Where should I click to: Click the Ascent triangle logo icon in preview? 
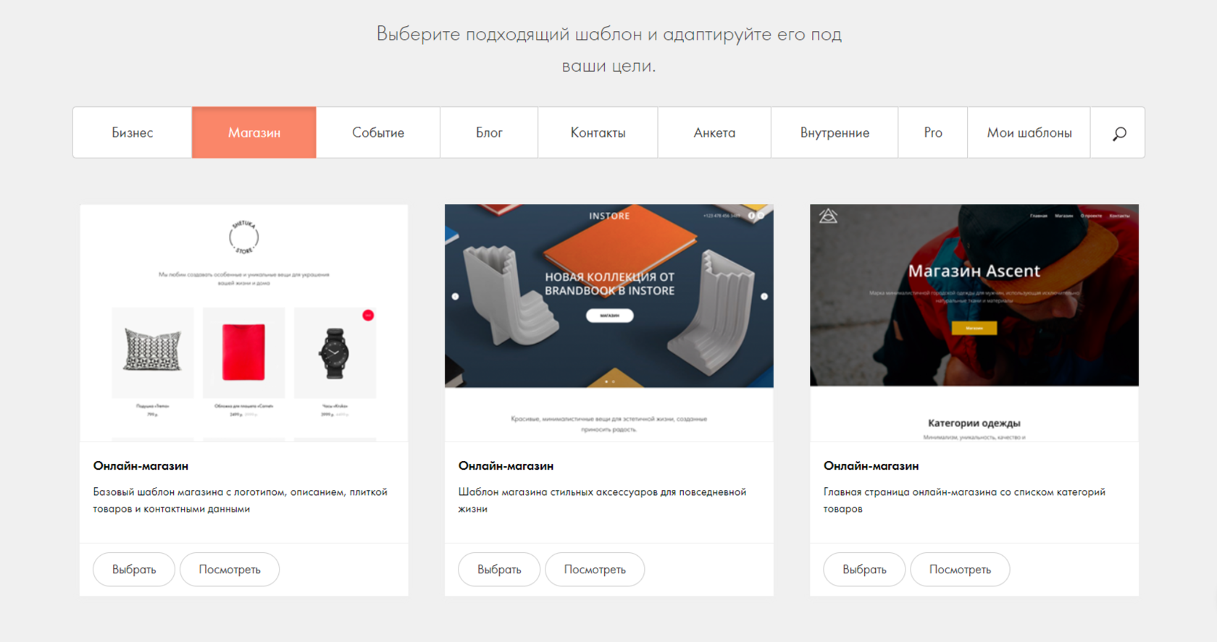click(828, 216)
